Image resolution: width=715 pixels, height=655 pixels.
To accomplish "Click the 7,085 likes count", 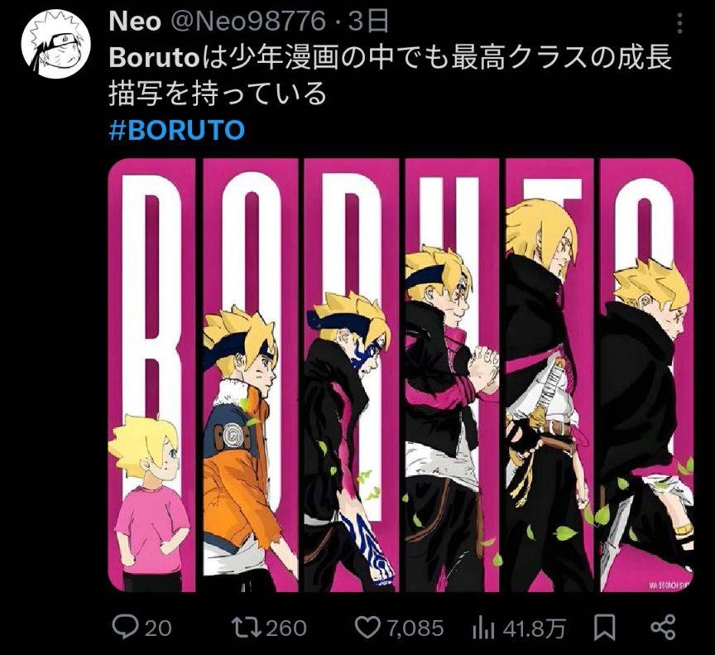I will tap(415, 629).
